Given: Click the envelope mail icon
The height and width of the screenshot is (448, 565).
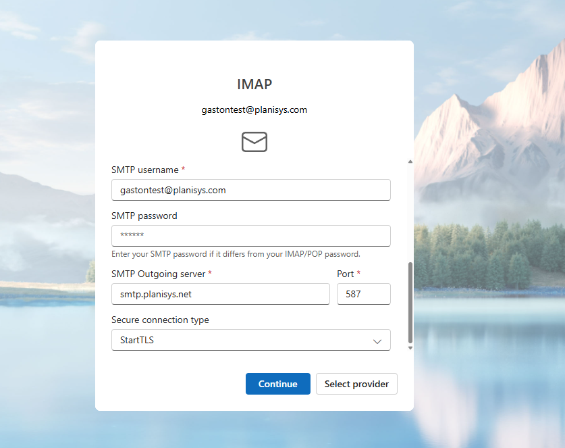Looking at the screenshot, I should 254,142.
